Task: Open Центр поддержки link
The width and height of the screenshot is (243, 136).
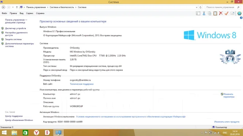Action: click(14, 116)
